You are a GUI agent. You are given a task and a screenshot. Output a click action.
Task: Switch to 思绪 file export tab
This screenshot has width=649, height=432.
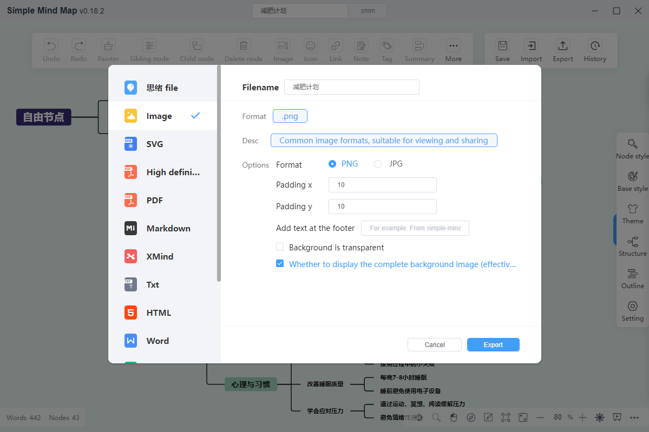click(x=162, y=88)
